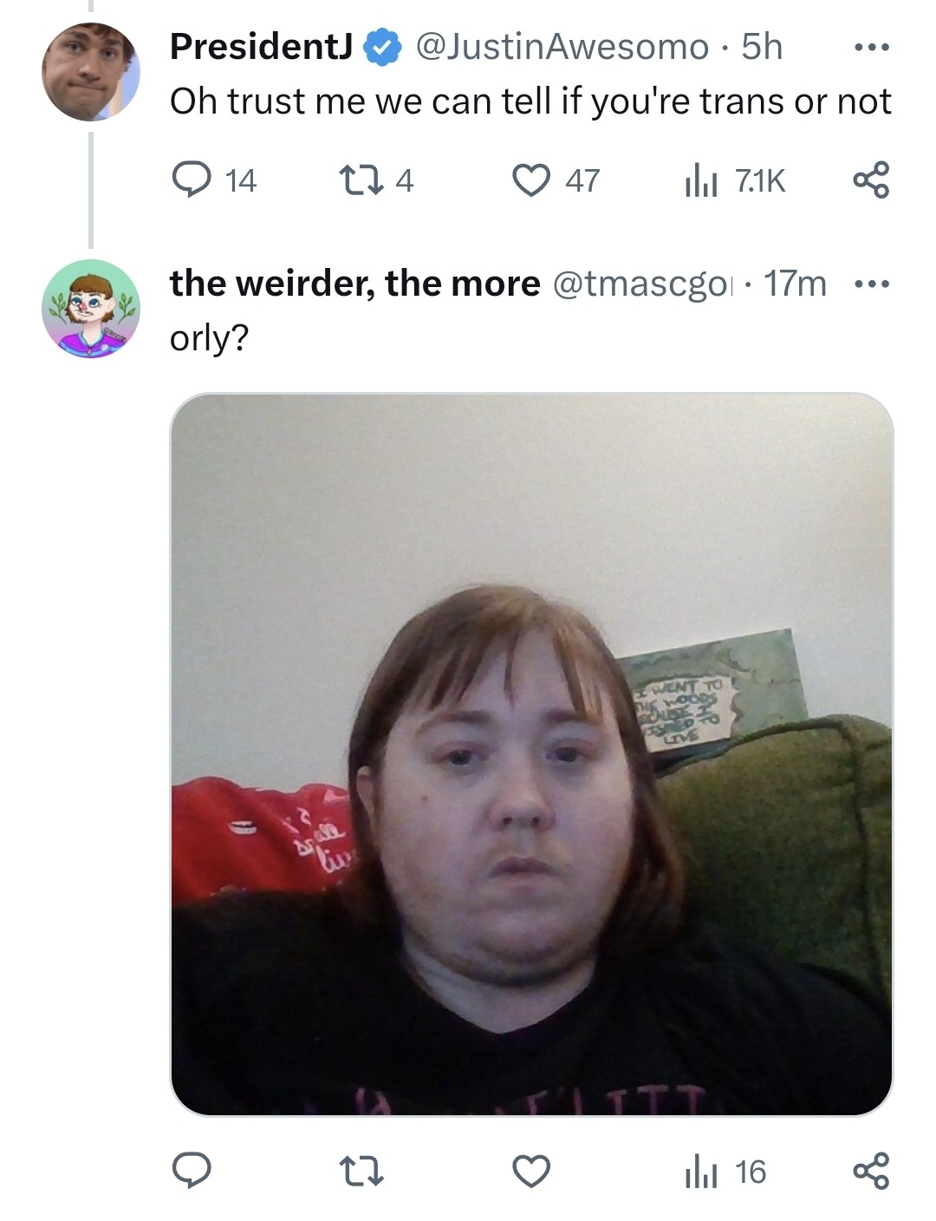
Task: Like PresidentJ's tweet with 47 likes
Action: pos(556,180)
